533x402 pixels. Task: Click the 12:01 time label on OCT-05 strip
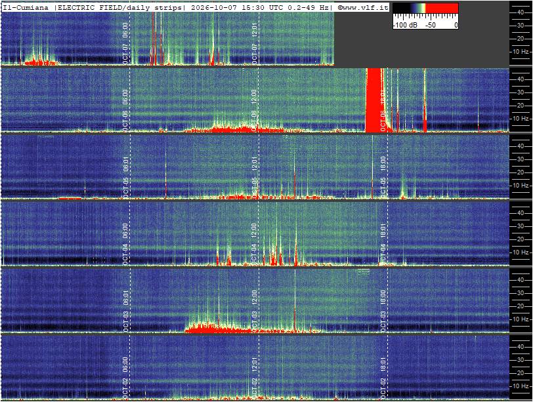click(254, 163)
